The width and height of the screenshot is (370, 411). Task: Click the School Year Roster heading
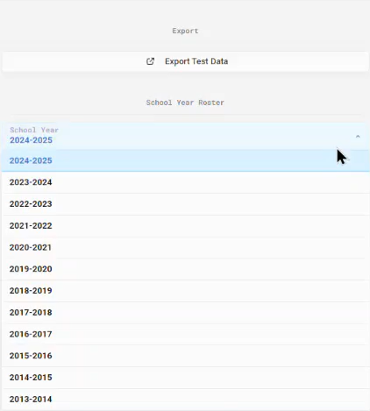(185, 103)
